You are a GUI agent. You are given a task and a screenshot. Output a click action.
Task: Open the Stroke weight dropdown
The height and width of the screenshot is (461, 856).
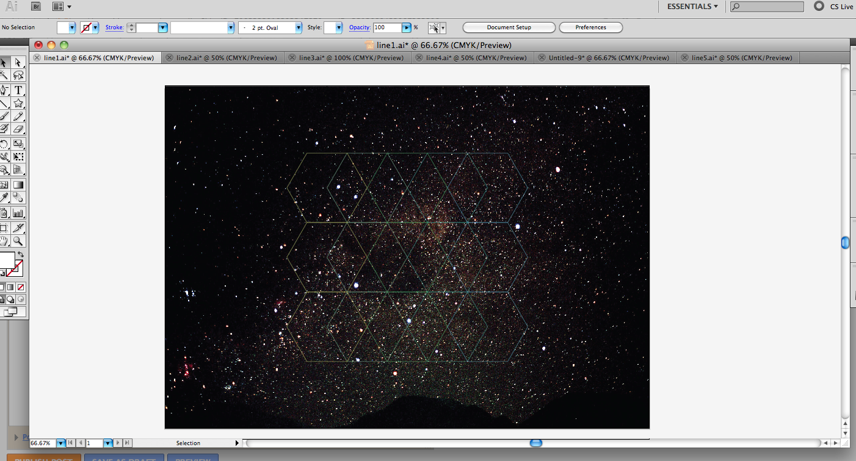tap(163, 27)
